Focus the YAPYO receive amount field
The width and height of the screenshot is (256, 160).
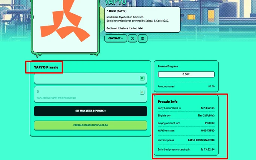90,94
